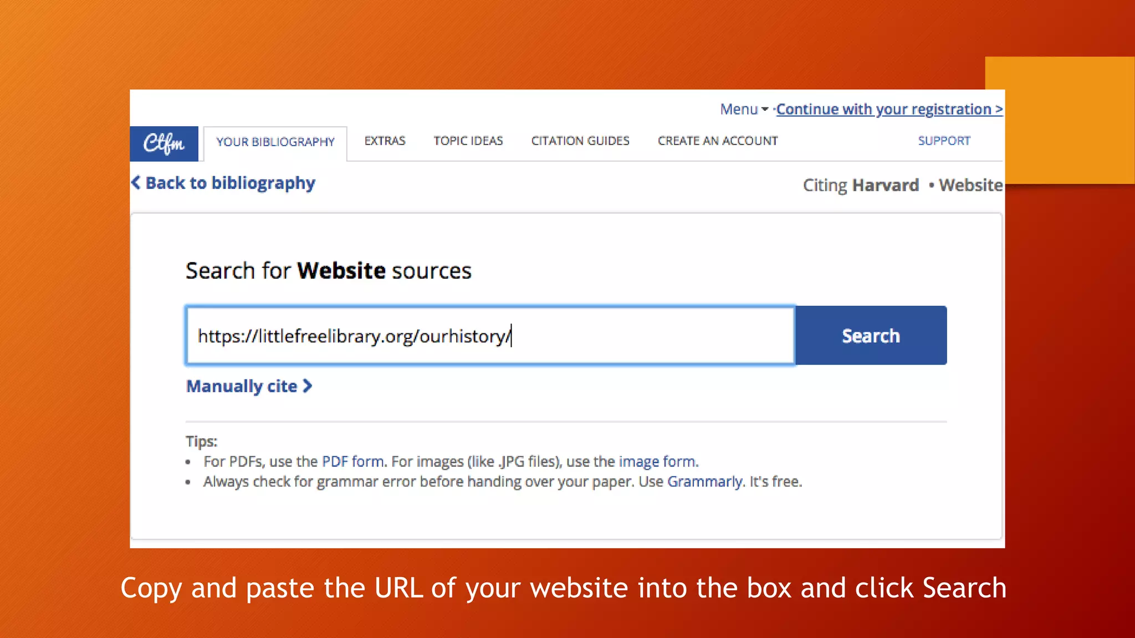Open Continue with your registration link
The width and height of the screenshot is (1135, 638).
coord(889,110)
